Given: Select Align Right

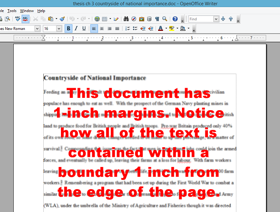Looking at the screenshot, I should click(110, 29).
